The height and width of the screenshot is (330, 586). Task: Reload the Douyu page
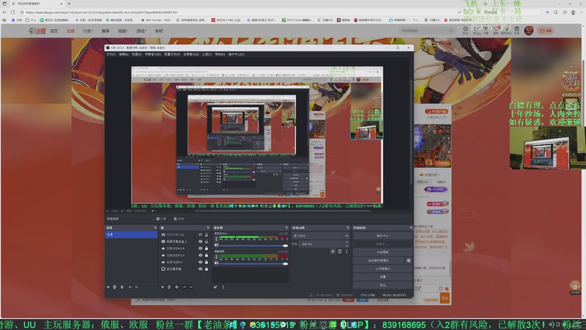click(12, 12)
